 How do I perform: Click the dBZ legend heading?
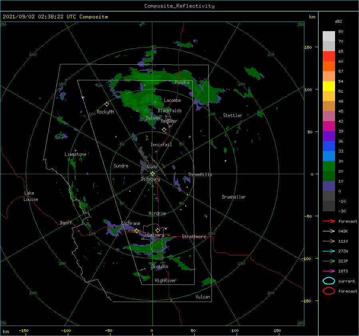coord(338,21)
